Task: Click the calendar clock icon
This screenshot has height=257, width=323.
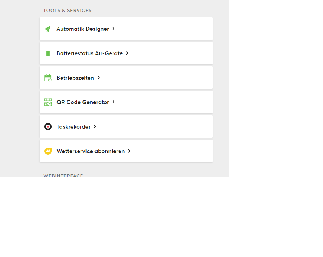Action: click(x=48, y=78)
